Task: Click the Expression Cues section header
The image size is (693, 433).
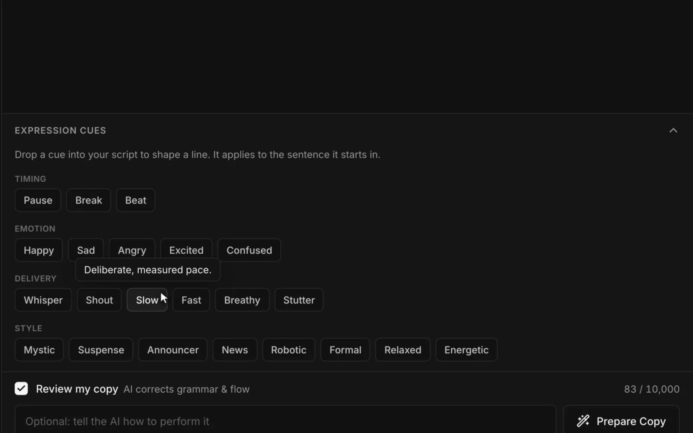Action: point(60,130)
